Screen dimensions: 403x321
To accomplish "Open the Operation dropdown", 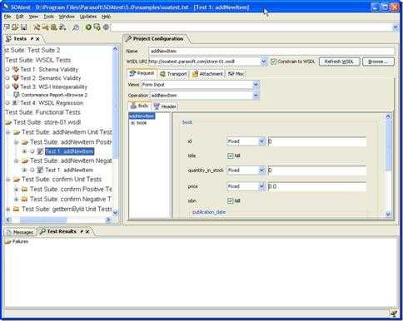I will [x=256, y=96].
